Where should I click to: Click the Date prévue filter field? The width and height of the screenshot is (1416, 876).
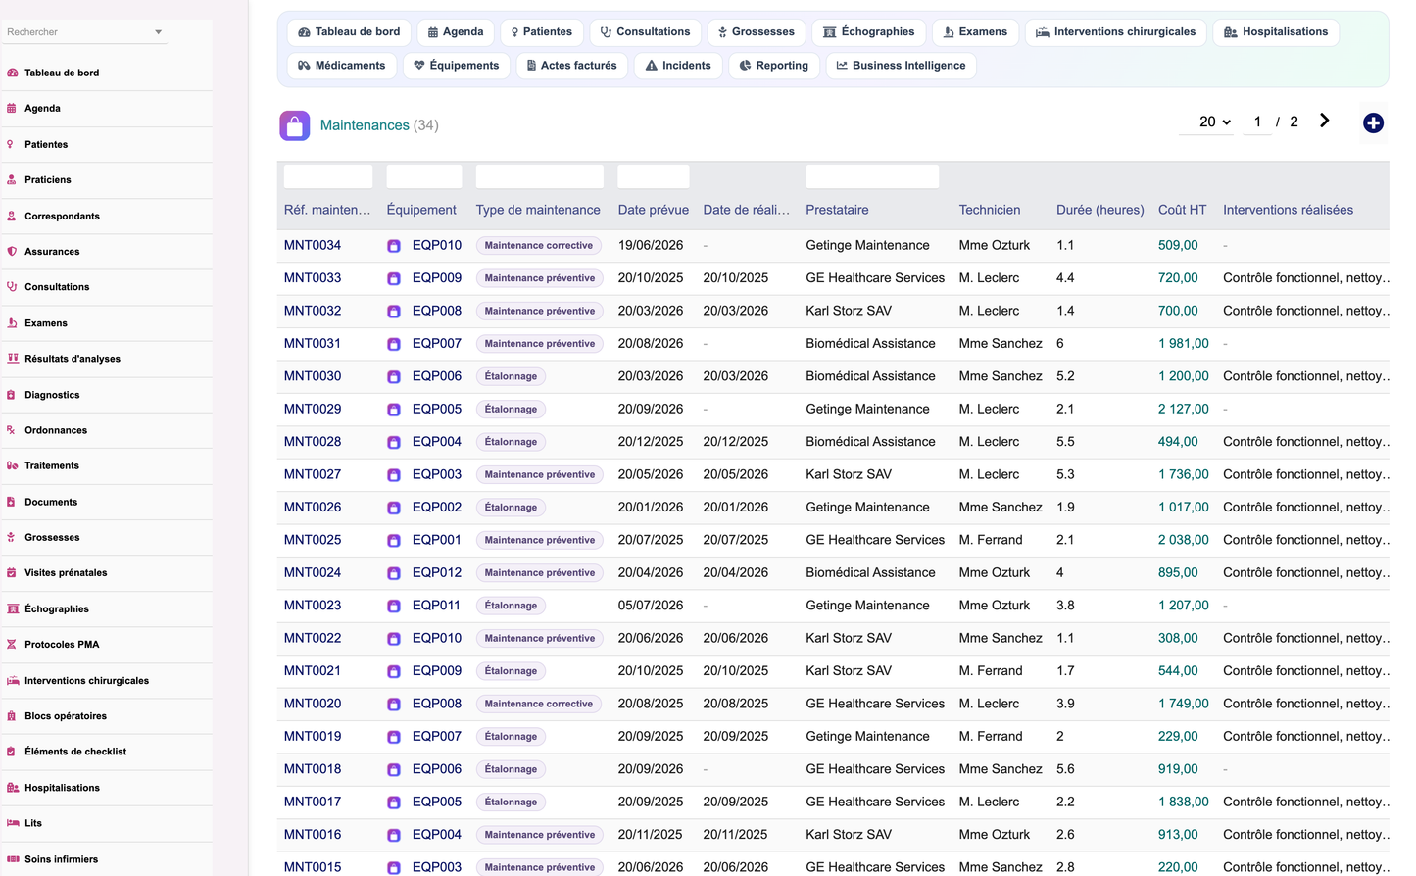click(654, 176)
